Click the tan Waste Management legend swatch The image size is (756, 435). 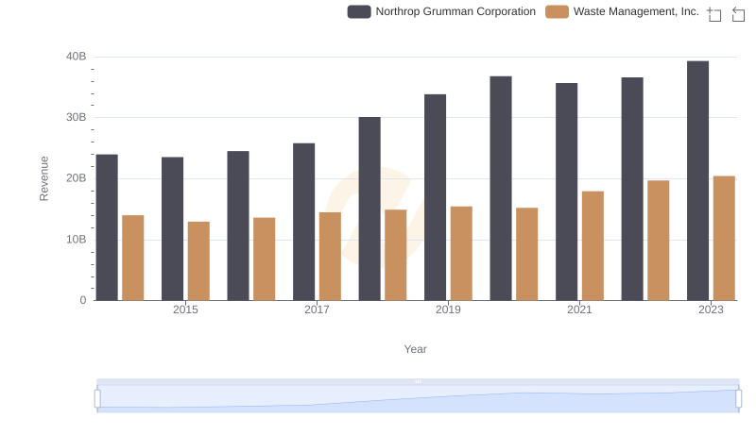(x=557, y=11)
